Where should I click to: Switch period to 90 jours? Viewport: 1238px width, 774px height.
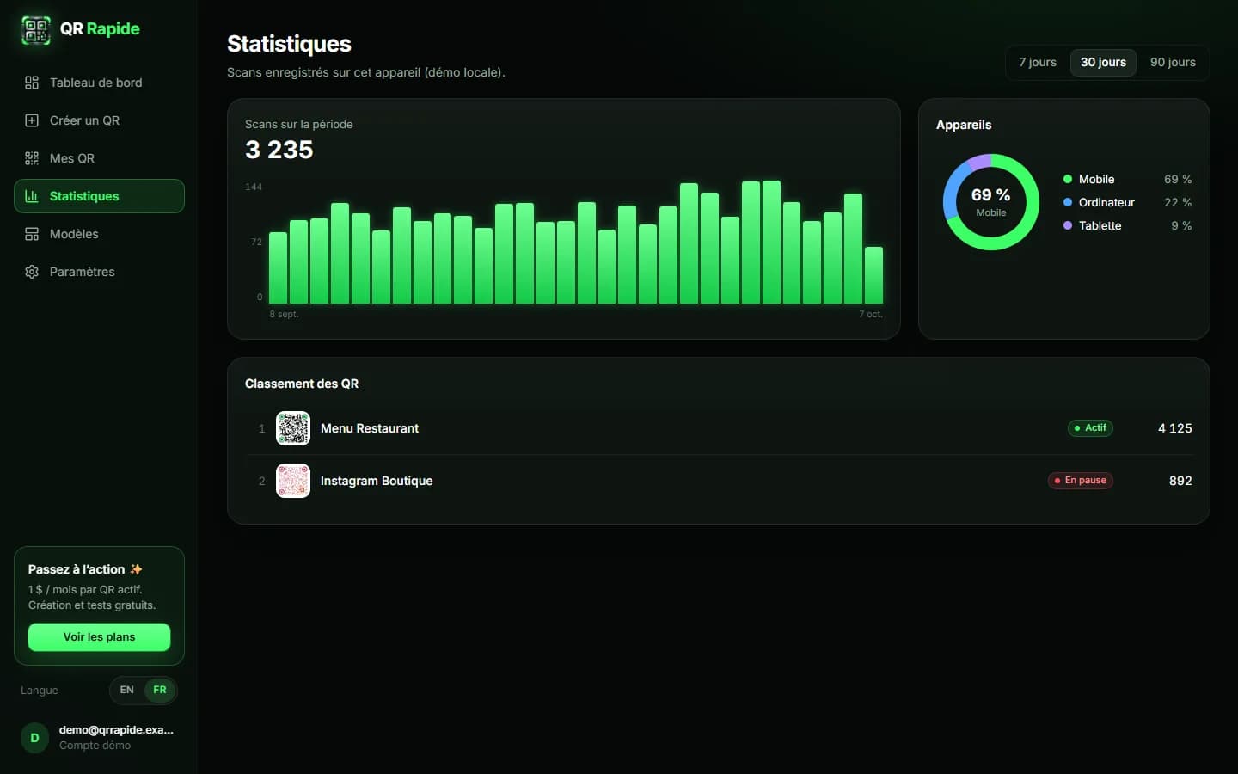tap(1173, 62)
